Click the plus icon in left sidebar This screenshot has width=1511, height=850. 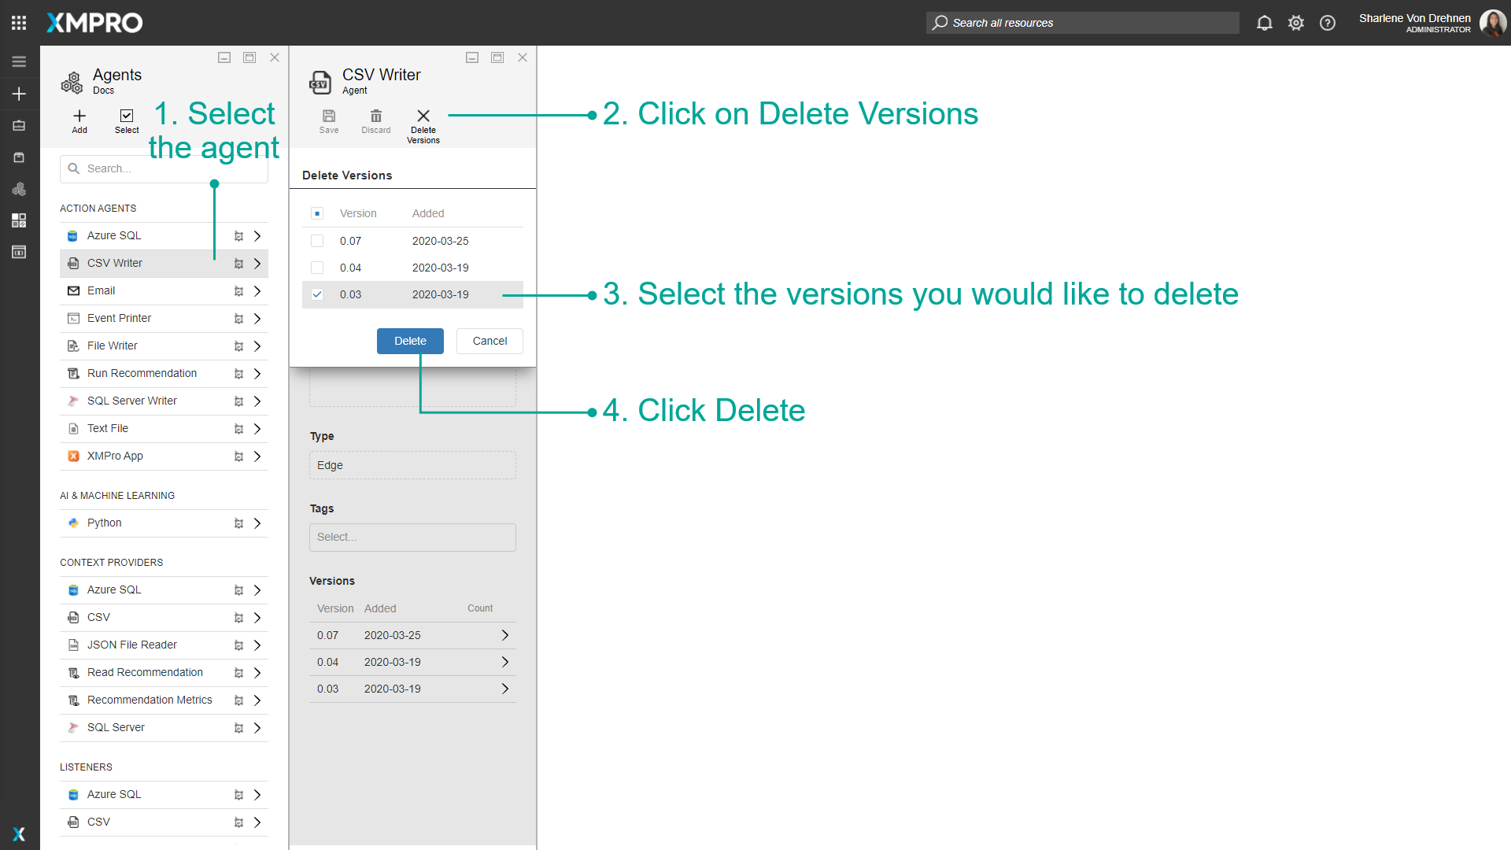(x=19, y=94)
